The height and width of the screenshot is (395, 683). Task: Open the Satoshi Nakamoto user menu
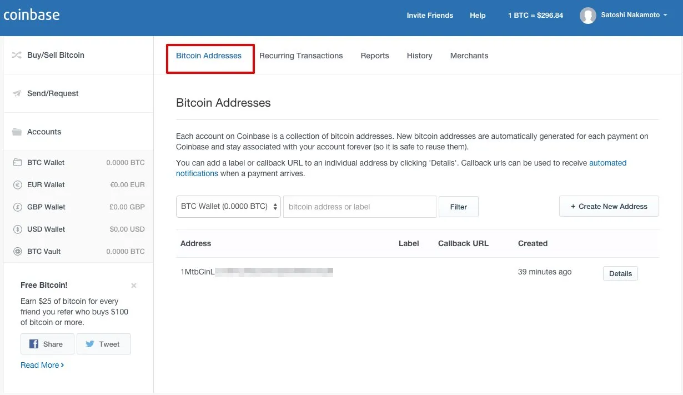point(634,15)
